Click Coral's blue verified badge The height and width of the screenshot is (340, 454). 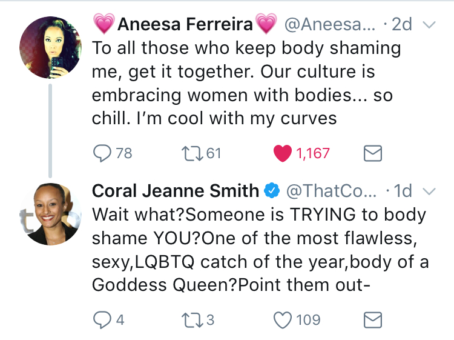(272, 190)
